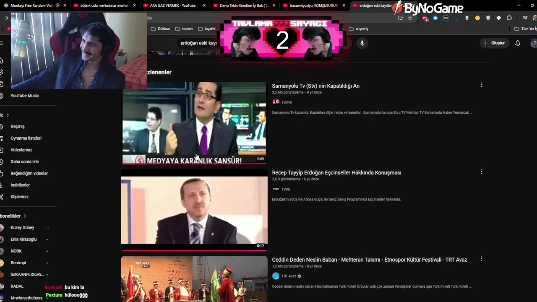This screenshot has width=537, height=302.
Task: Open options menu for Samanyolu Tv video
Action: pyautogui.click(x=482, y=85)
